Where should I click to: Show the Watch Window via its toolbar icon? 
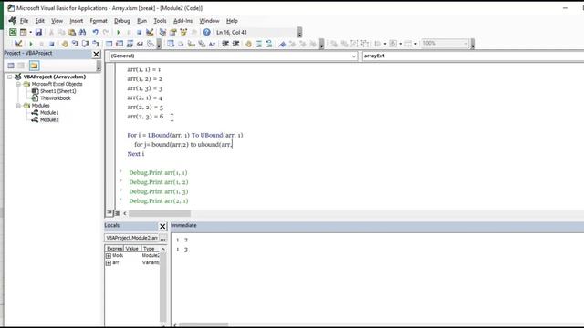(x=130, y=44)
